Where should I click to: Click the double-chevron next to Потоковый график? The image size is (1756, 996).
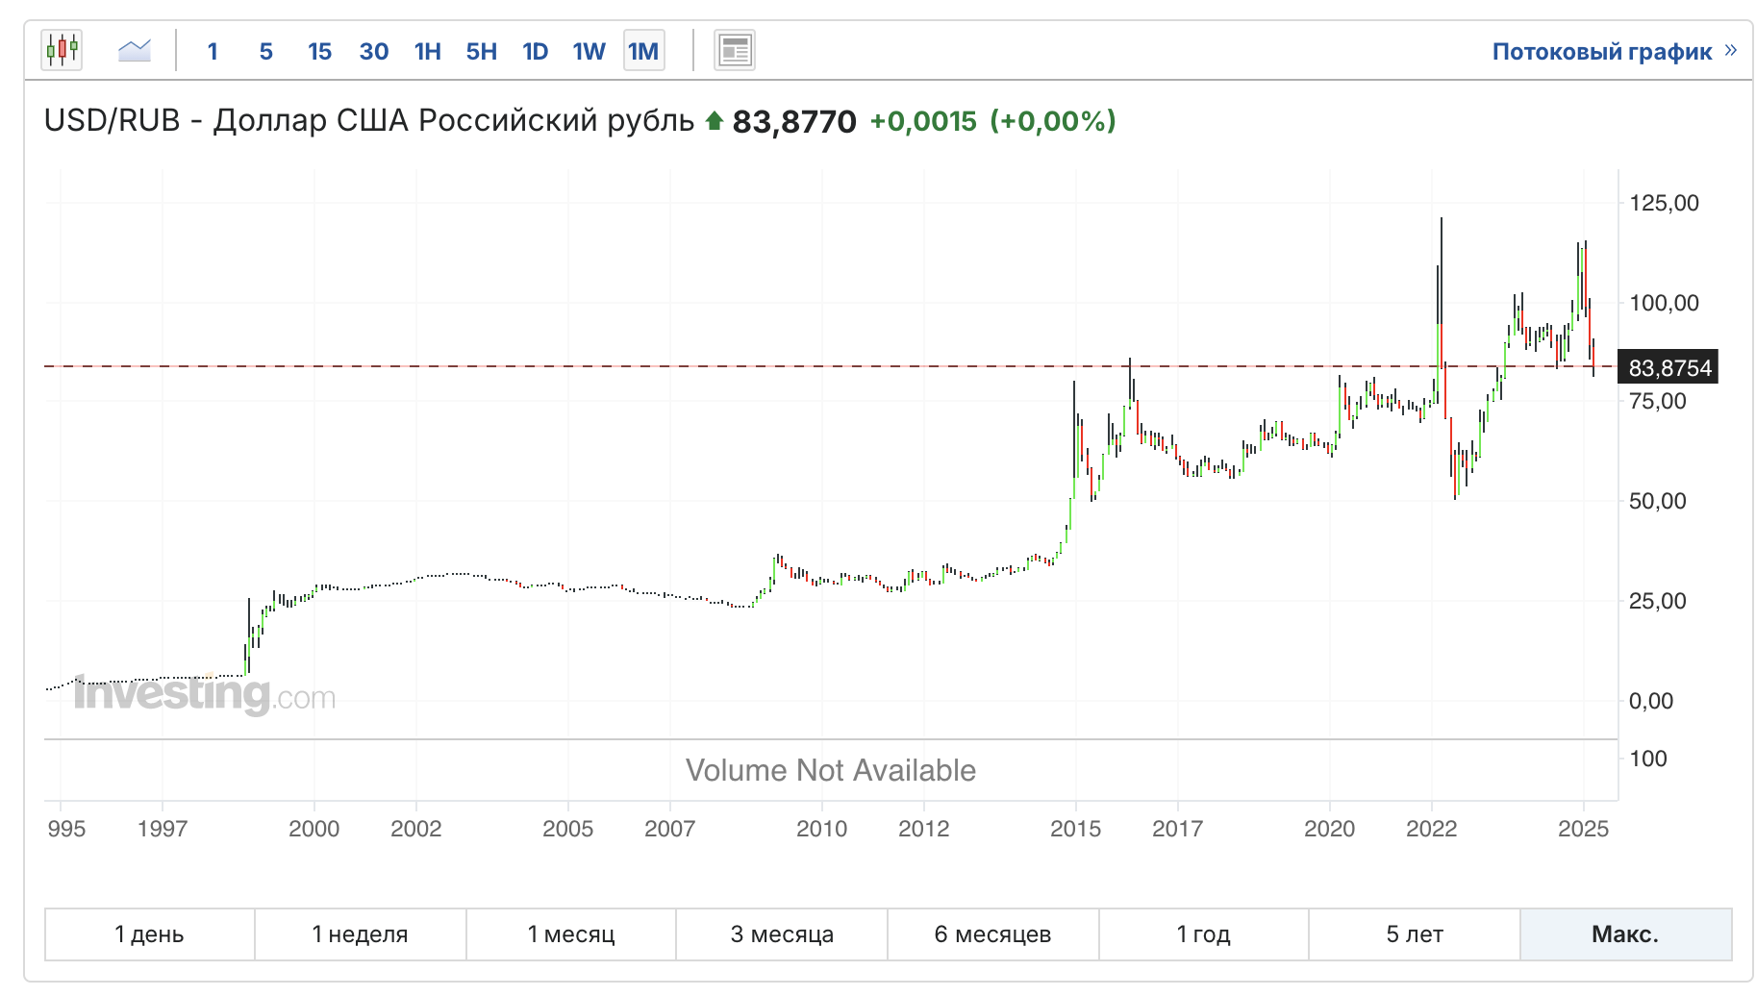click(x=1731, y=50)
